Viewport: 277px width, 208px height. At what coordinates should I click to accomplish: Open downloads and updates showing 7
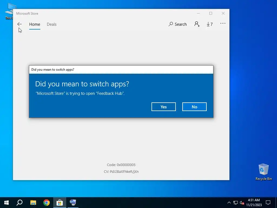[210, 24]
